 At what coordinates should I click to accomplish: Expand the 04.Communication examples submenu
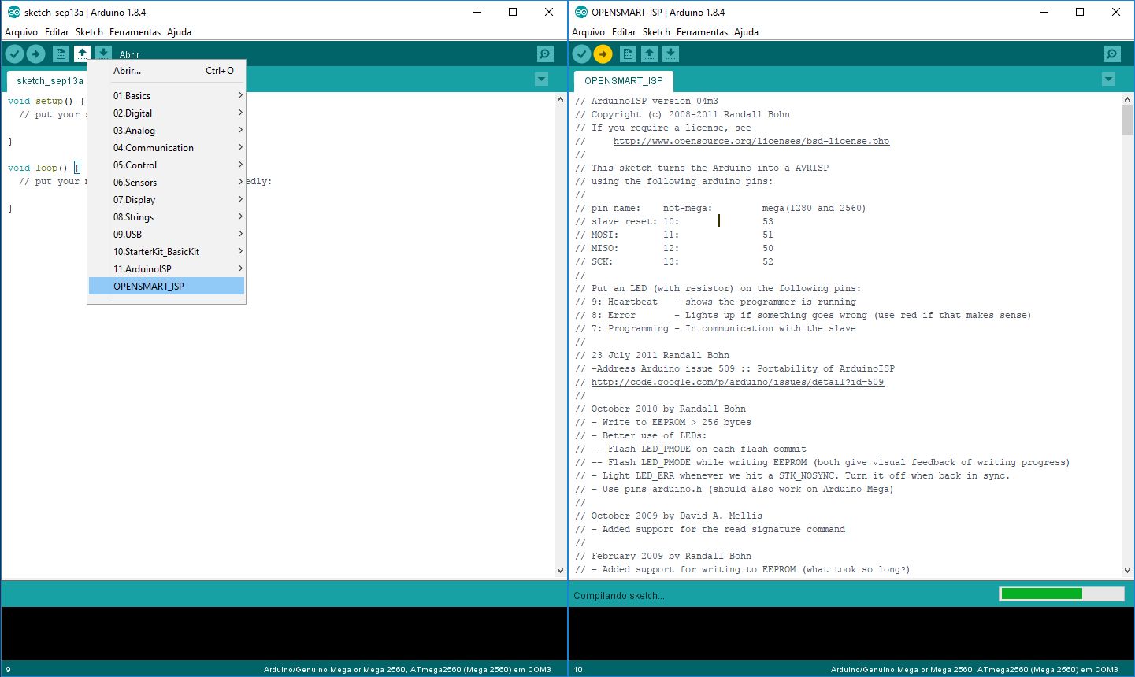click(x=166, y=148)
